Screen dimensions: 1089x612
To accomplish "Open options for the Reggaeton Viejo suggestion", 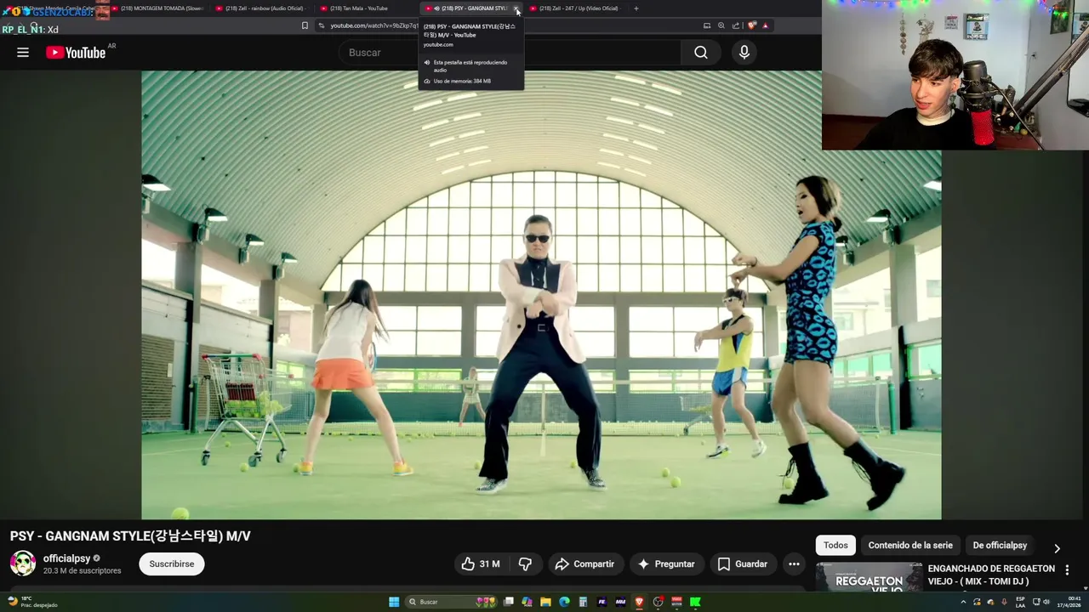I will coord(1067,570).
